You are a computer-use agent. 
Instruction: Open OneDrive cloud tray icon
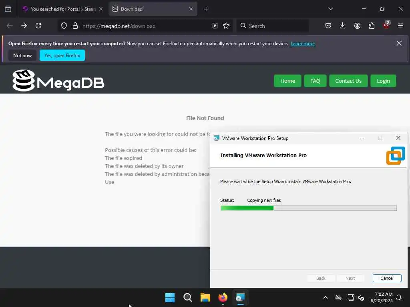pos(338,297)
